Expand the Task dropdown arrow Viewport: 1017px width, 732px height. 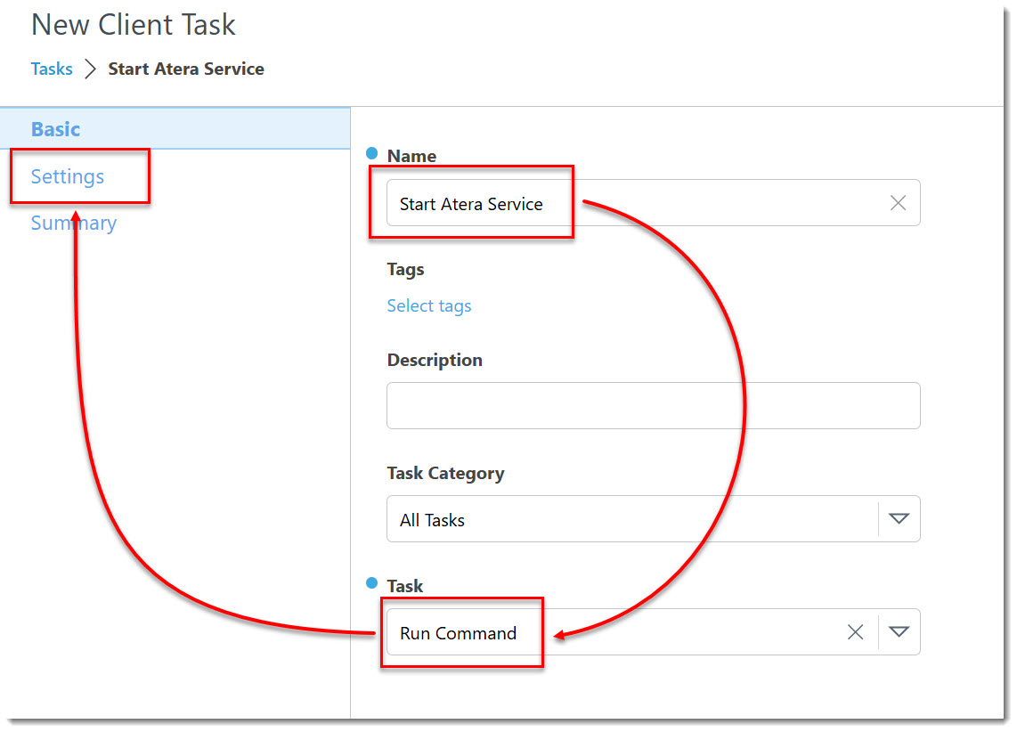click(x=899, y=632)
